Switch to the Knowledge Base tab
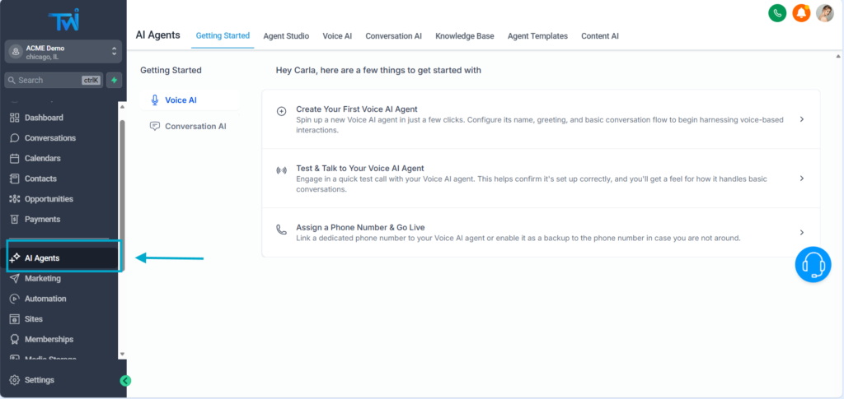Image resolution: width=844 pixels, height=399 pixels. tap(464, 36)
